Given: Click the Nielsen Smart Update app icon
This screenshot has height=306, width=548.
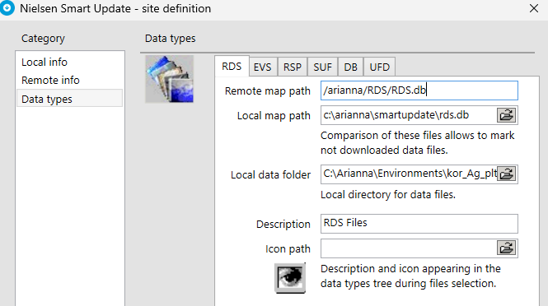Looking at the screenshot, I should 7,7.
